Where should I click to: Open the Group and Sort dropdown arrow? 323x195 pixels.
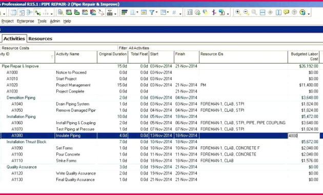[x=168, y=12]
